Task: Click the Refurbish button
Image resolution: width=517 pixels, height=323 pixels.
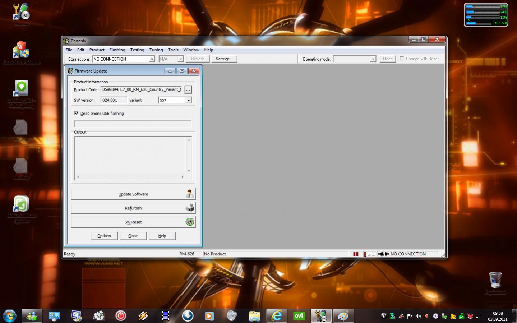Action: [133, 208]
